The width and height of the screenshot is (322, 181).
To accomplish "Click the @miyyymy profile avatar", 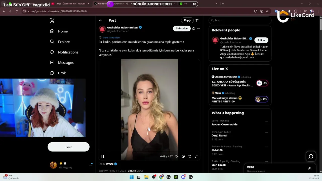I will (53, 165).
